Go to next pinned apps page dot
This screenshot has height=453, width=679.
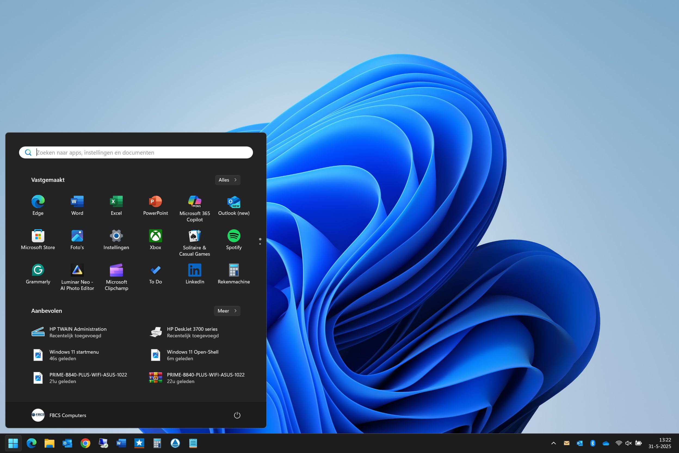(x=260, y=244)
